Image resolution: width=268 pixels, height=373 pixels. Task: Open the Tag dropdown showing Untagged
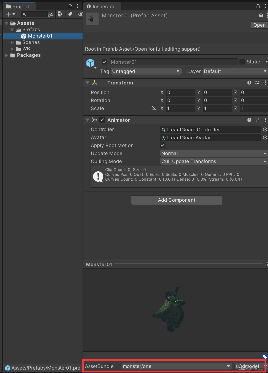146,71
